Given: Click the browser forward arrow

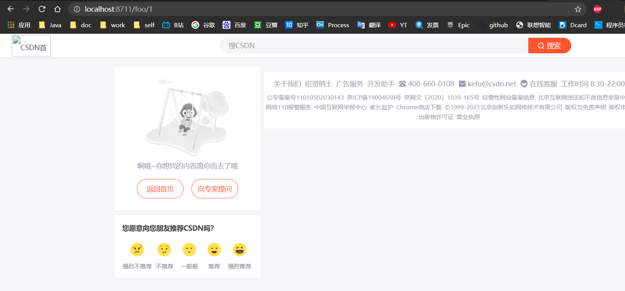Looking at the screenshot, I should (x=26, y=9).
